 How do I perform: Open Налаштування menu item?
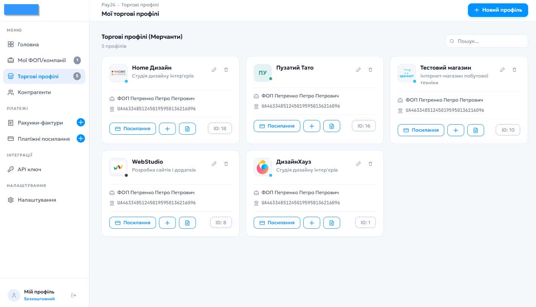click(44, 200)
